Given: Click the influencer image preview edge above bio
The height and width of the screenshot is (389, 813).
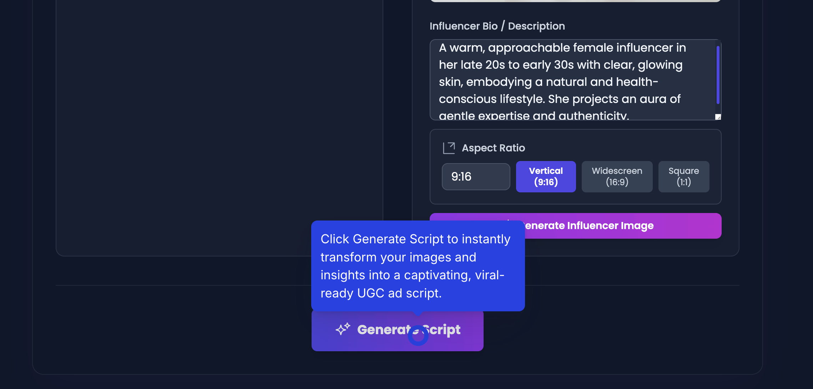Looking at the screenshot, I should [x=575, y=1].
